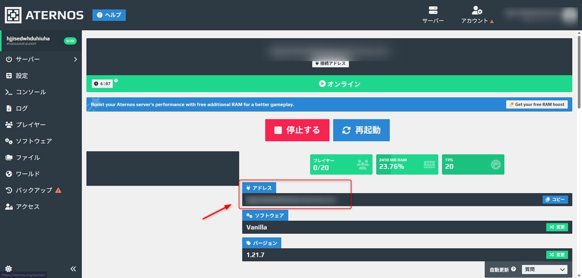The height and width of the screenshot is (278, 582).
Task: Click the account user-gear icon in header
Action: [x=477, y=10]
